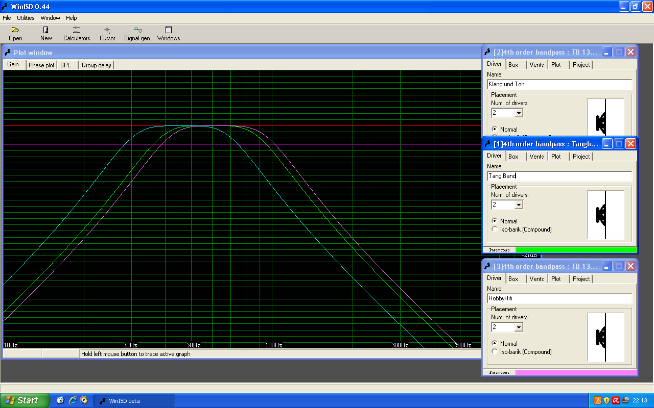Open the Windows toolbar item
Image resolution: width=654 pixels, height=408 pixels.
169,34
